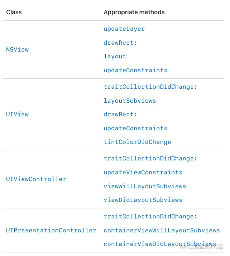Click traitCollectionDidChange: in the UIView row
Screen dimensions: 230x256
150,87
